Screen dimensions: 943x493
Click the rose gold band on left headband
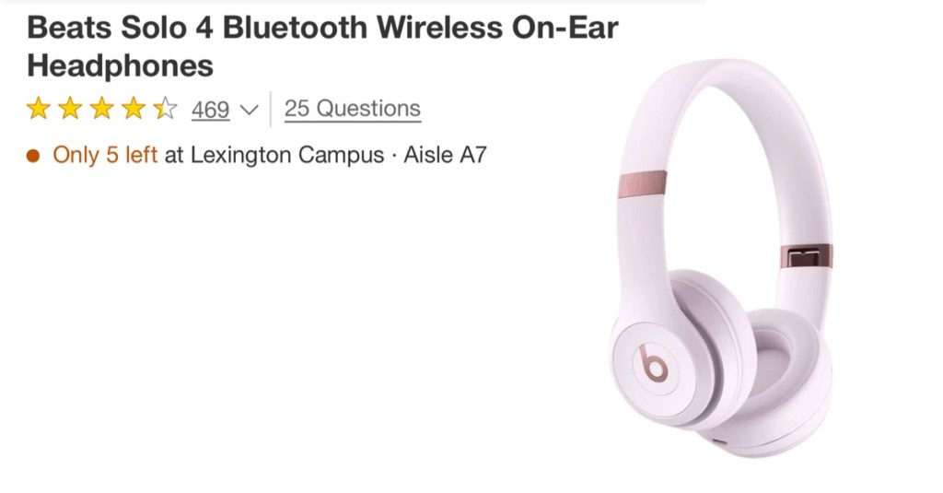tap(642, 184)
